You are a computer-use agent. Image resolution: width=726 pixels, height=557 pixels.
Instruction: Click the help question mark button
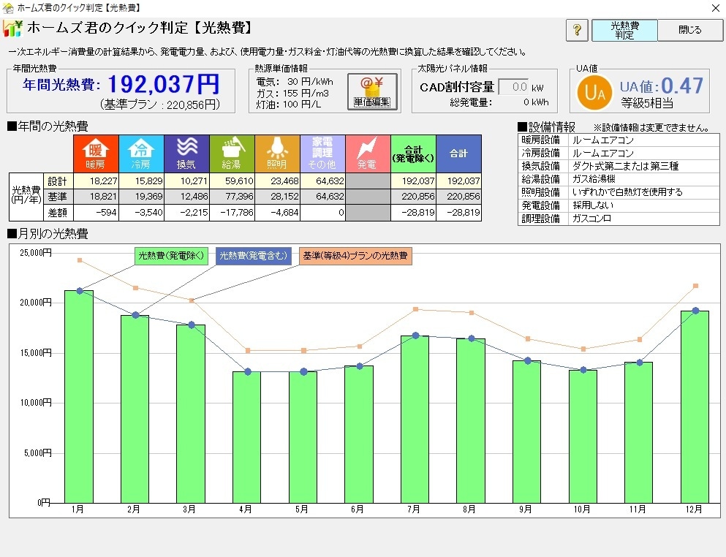tap(576, 30)
